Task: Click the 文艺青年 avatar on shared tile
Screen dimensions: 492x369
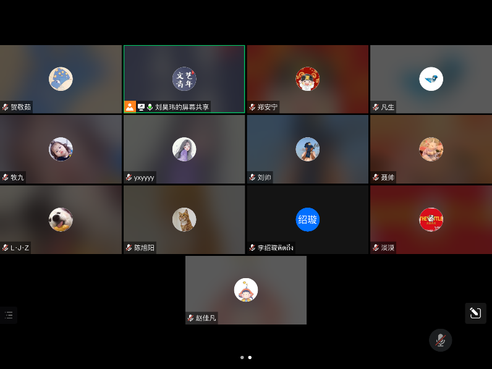Action: tap(184, 78)
